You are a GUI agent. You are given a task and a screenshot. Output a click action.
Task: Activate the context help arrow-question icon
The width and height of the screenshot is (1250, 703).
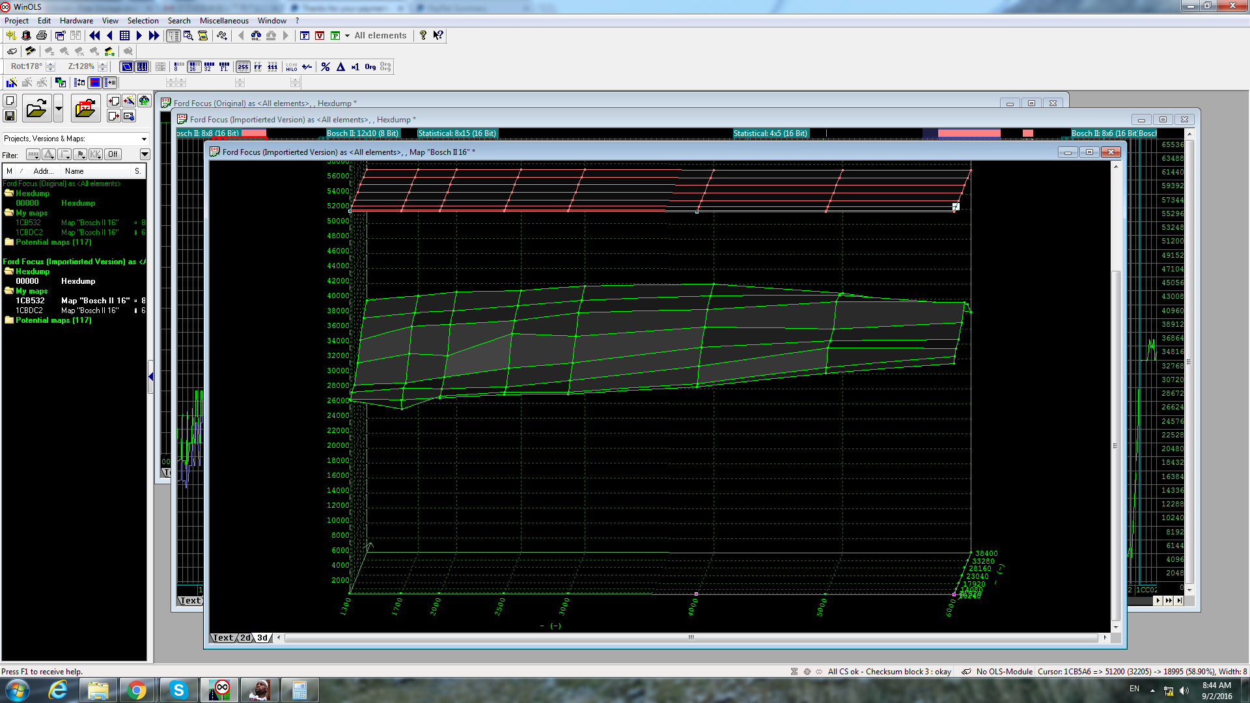(x=438, y=36)
